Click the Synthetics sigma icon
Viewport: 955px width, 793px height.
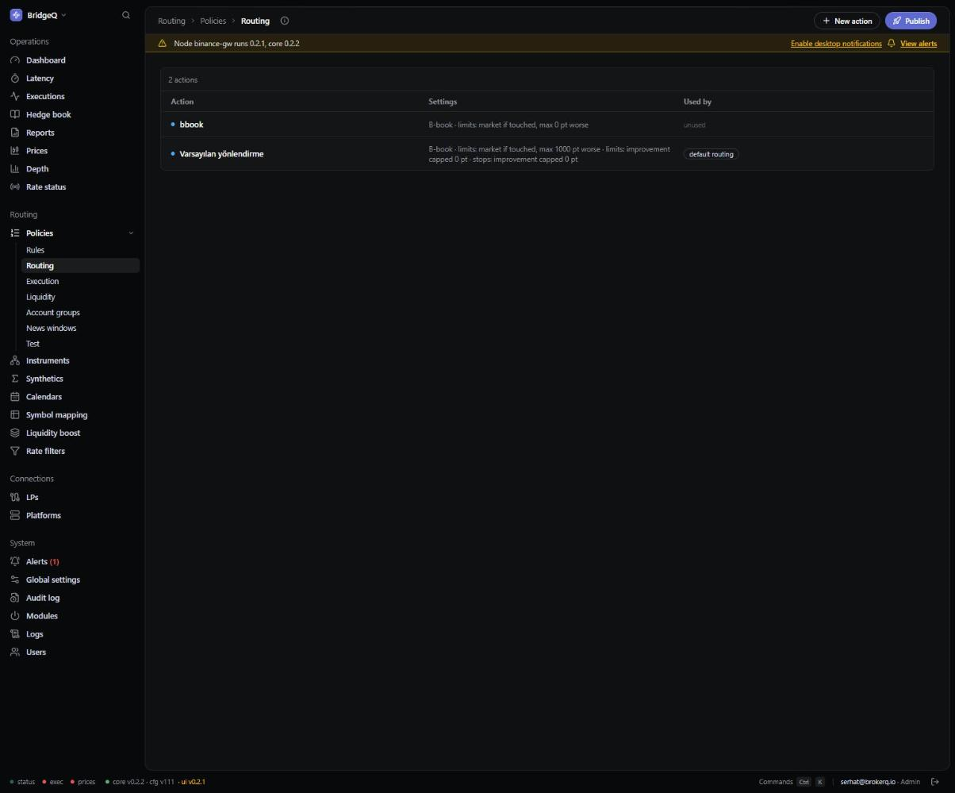coord(15,379)
